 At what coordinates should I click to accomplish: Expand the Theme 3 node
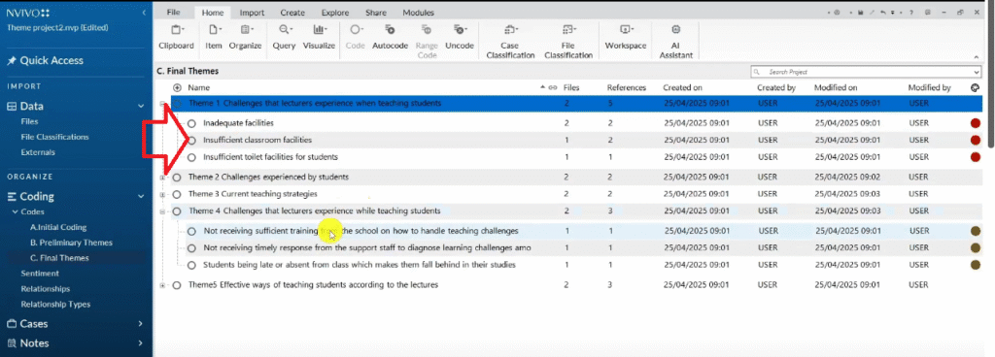pos(163,195)
